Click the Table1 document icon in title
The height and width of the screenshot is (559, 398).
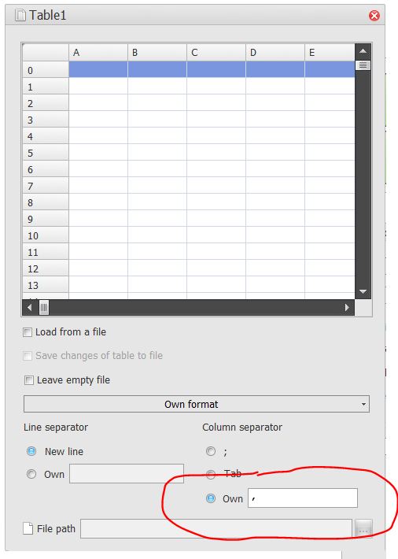[x=20, y=15]
